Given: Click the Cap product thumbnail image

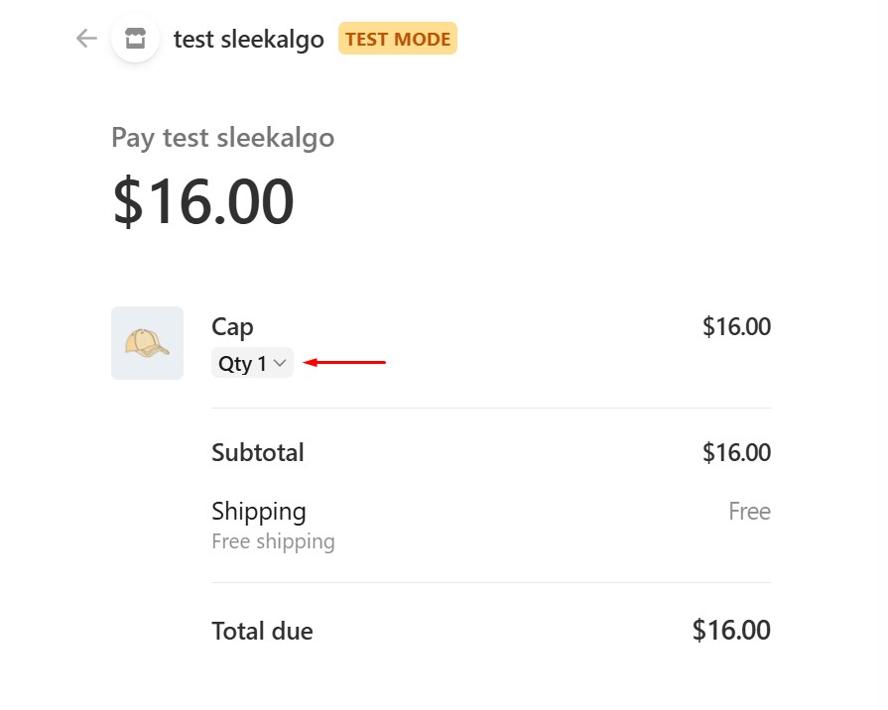Looking at the screenshot, I should click(147, 343).
